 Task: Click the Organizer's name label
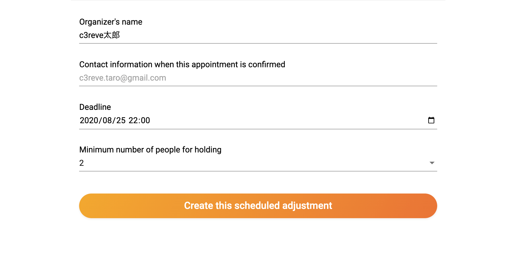click(111, 22)
